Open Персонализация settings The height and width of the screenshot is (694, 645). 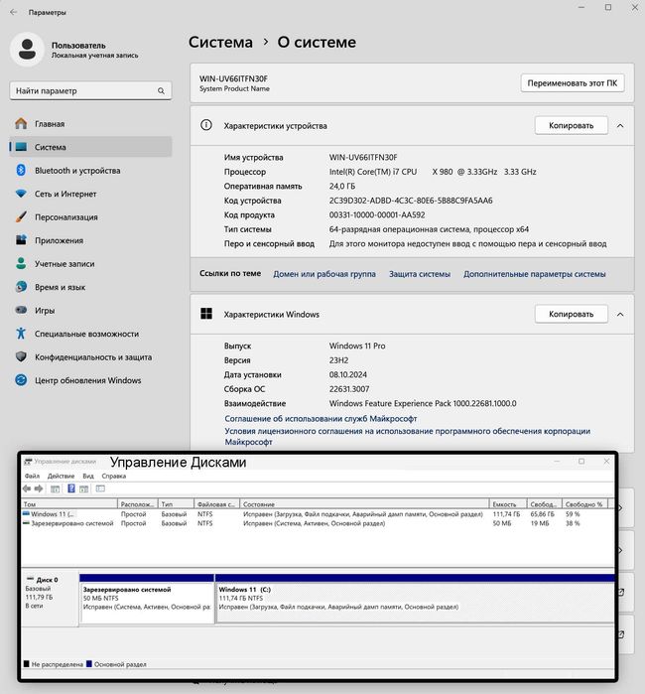pyautogui.click(x=90, y=217)
